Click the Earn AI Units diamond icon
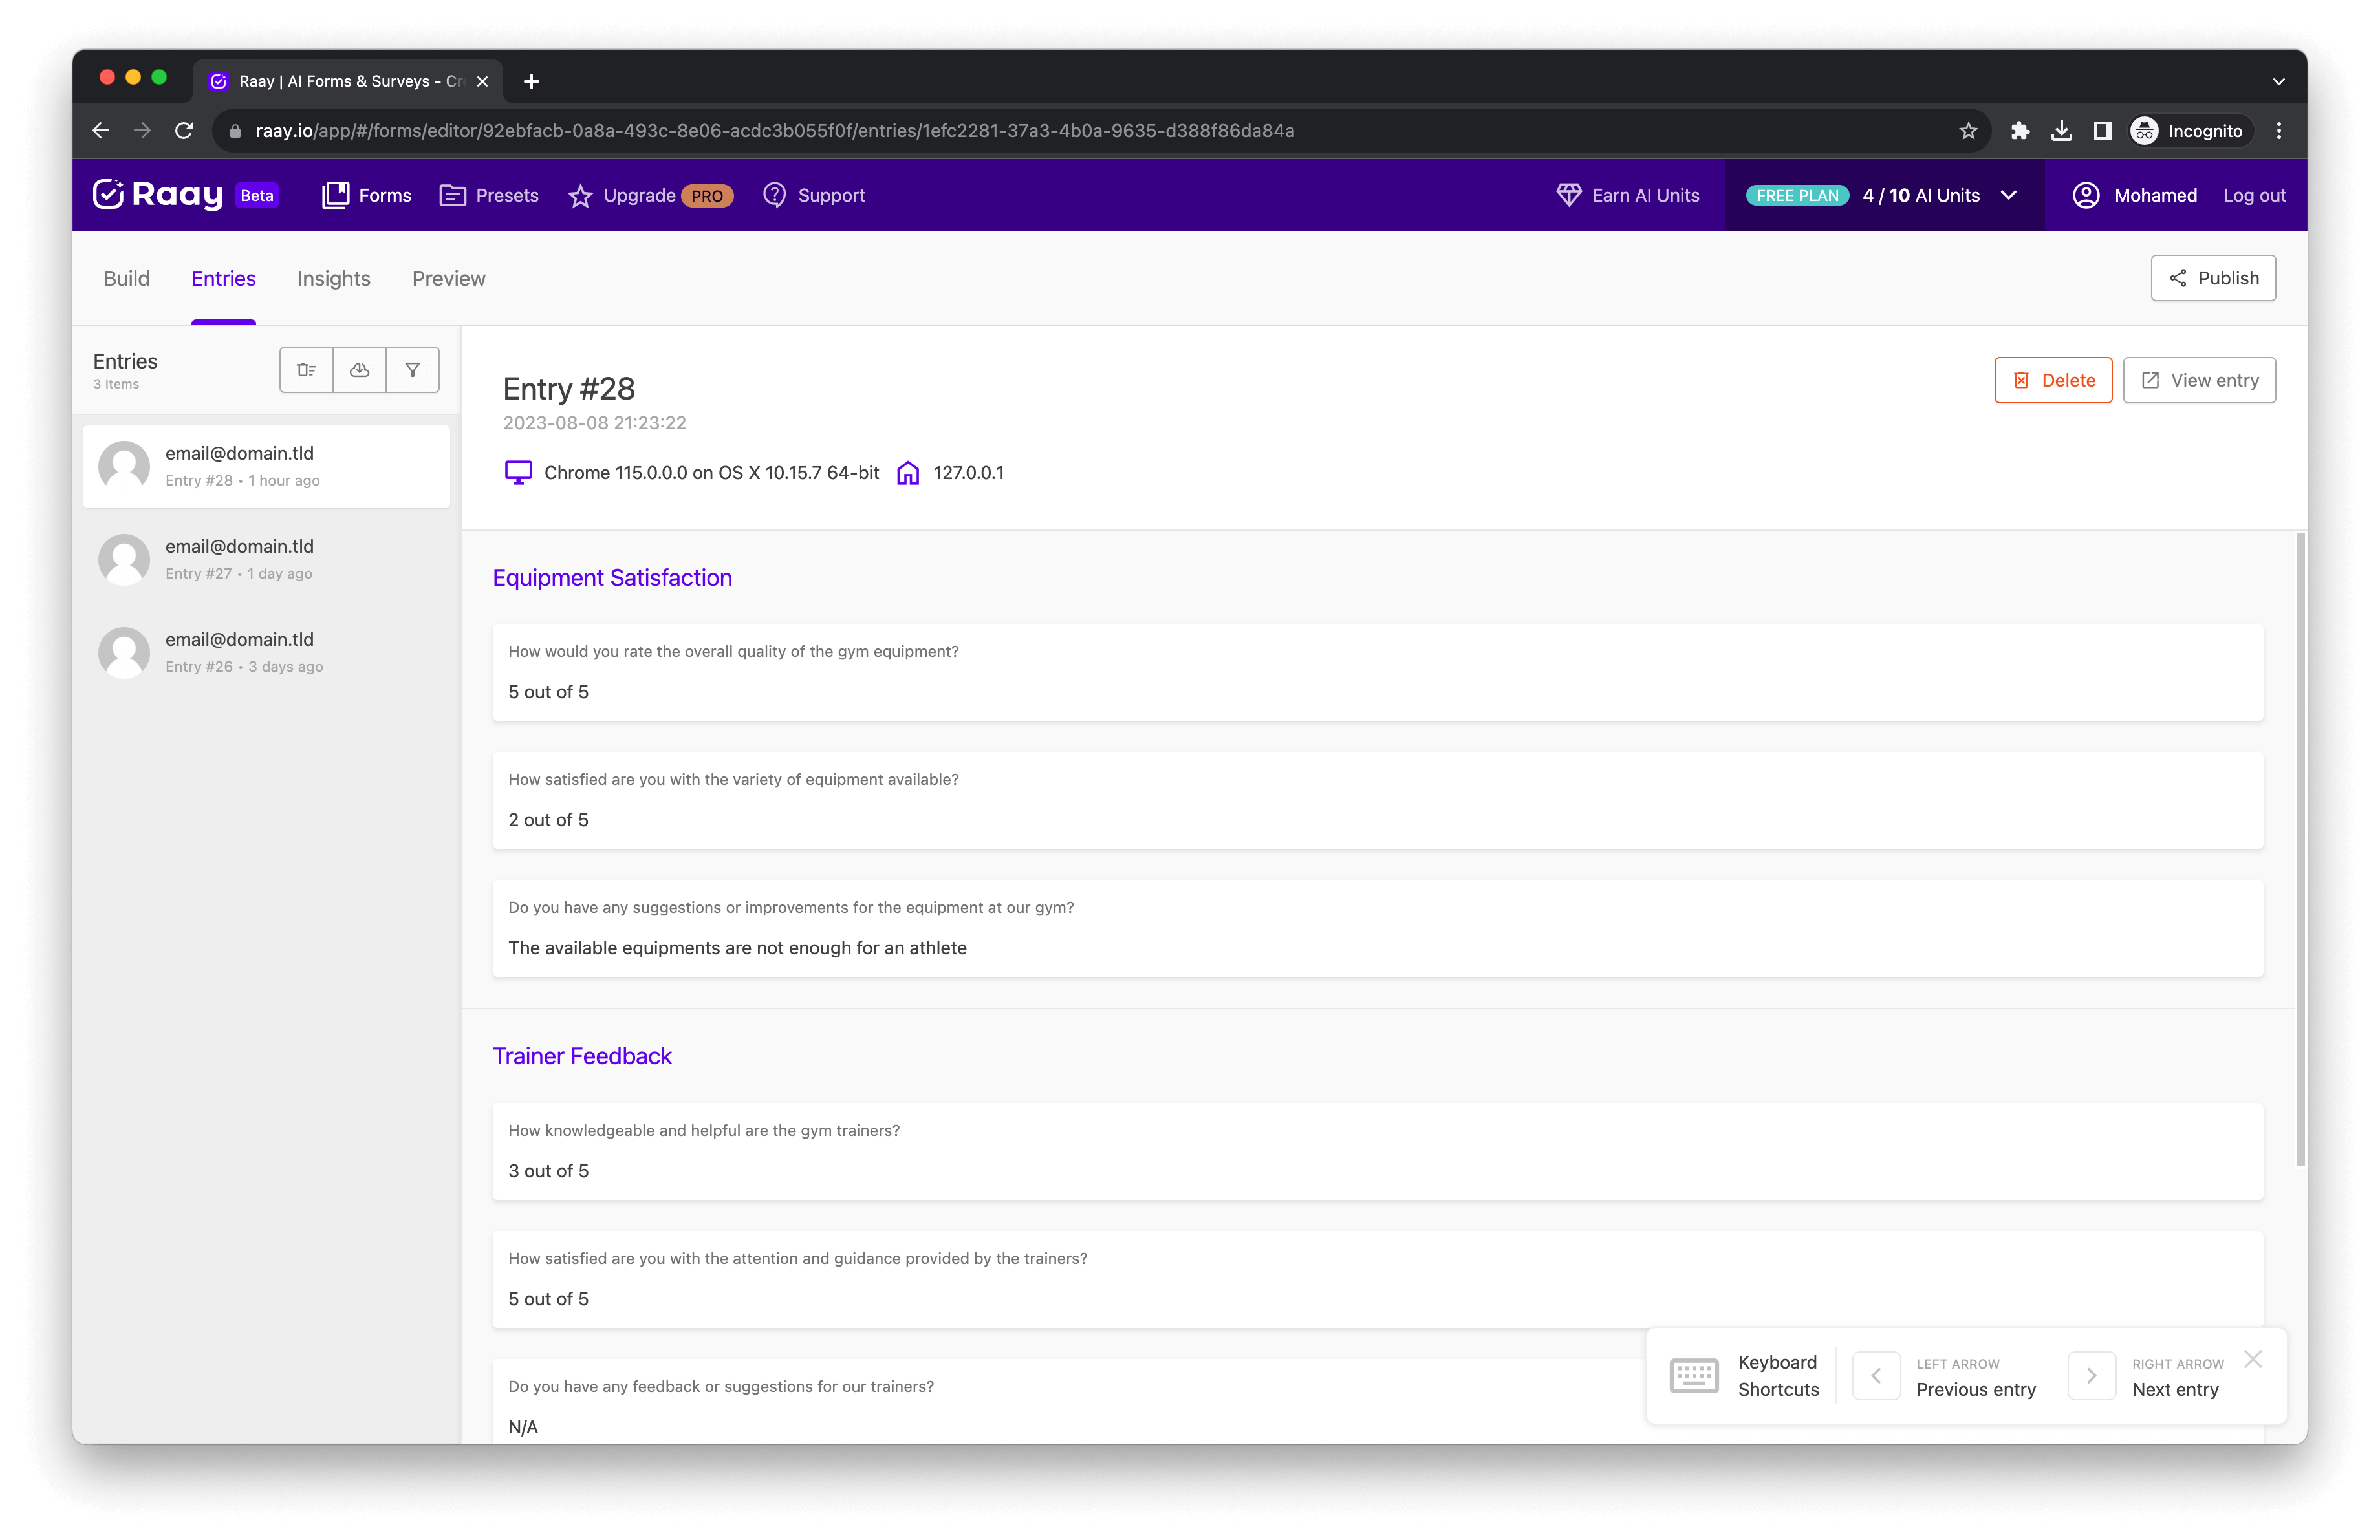The width and height of the screenshot is (2380, 1540). pos(1568,195)
